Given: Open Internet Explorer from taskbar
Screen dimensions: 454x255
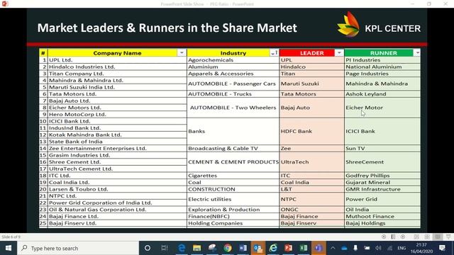Looking at the screenshot, I should [273, 248].
